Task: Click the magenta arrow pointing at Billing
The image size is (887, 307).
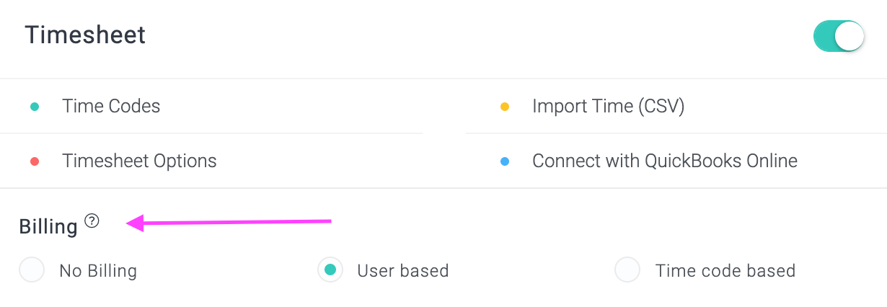Action: coord(229,223)
